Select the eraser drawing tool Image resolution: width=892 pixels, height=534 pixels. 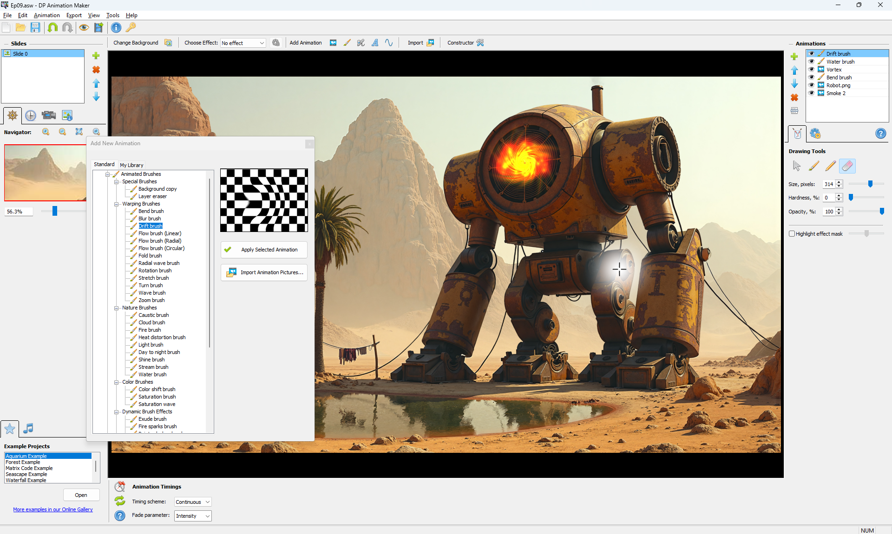click(847, 166)
